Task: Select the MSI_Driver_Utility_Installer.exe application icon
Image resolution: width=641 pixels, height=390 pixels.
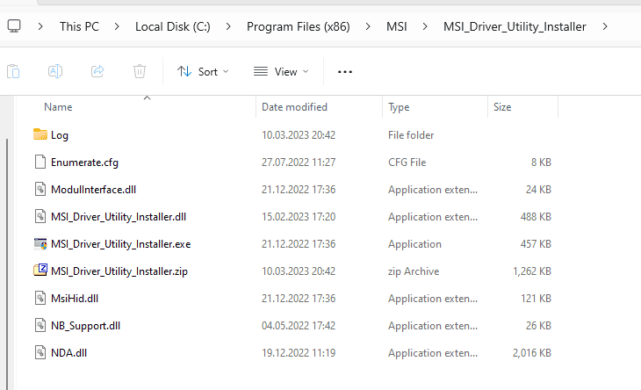Action: tap(40, 243)
